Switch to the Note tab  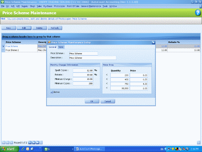point(61,47)
